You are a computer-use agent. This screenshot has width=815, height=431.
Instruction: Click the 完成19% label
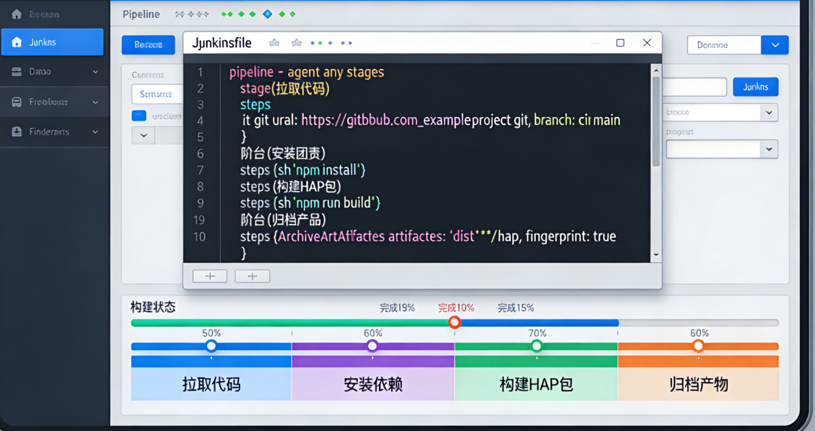[x=397, y=307]
